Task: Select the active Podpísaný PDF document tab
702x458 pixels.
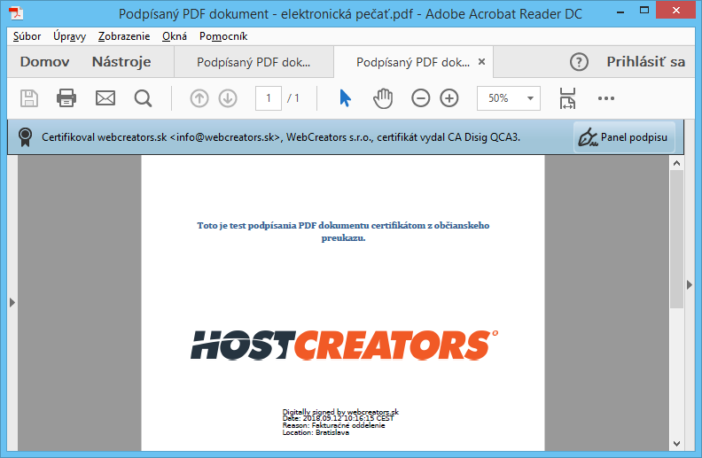Action: [x=412, y=62]
